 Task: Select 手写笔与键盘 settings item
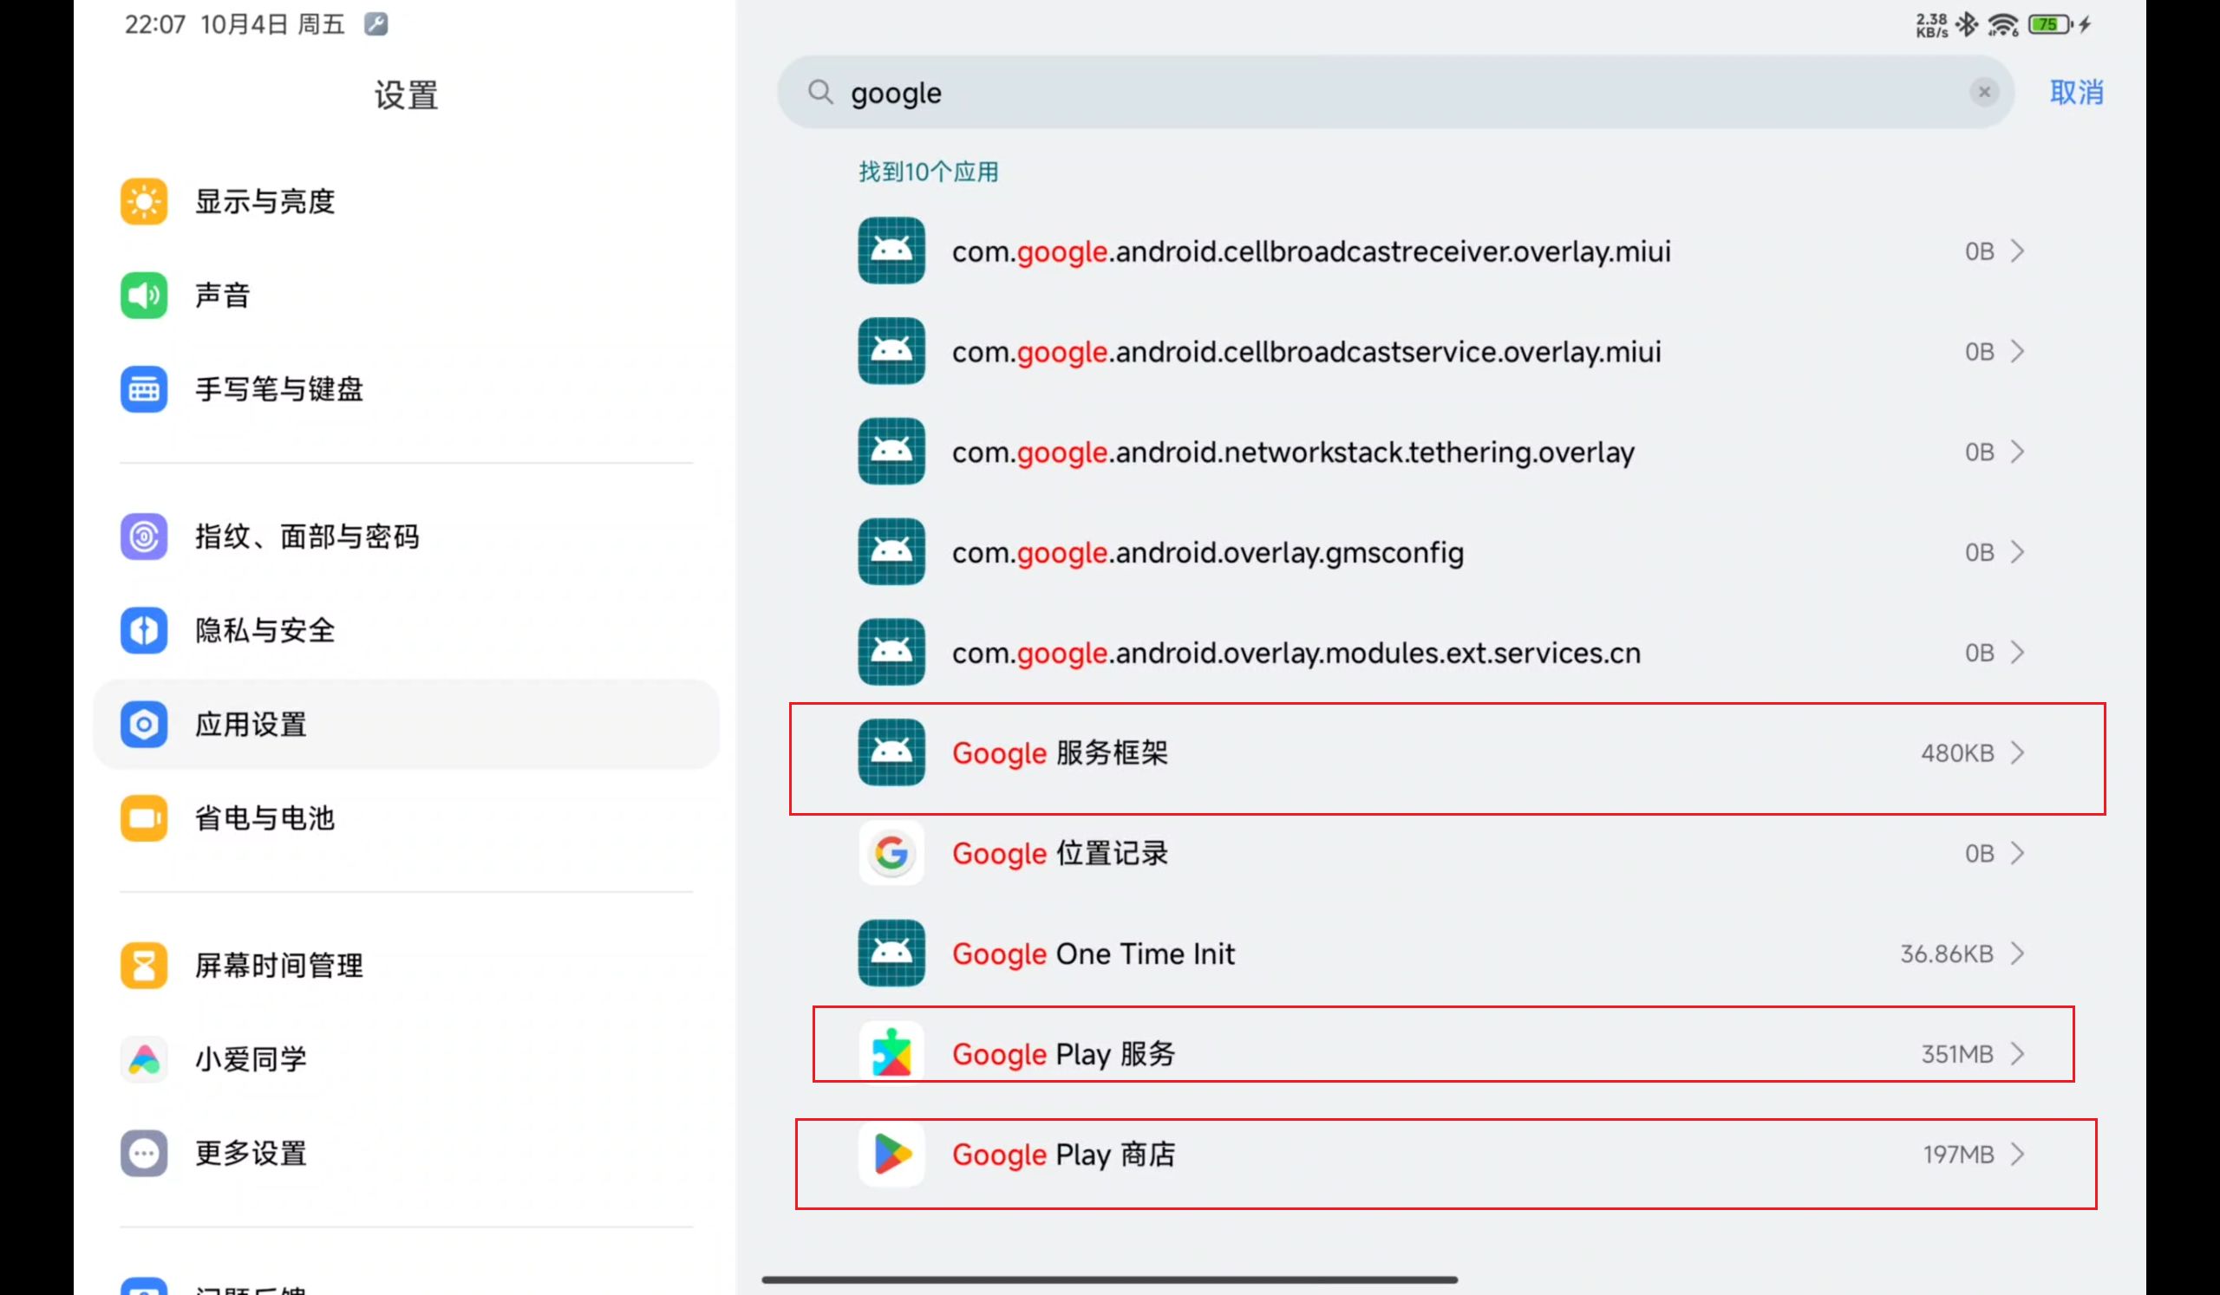[x=406, y=389]
